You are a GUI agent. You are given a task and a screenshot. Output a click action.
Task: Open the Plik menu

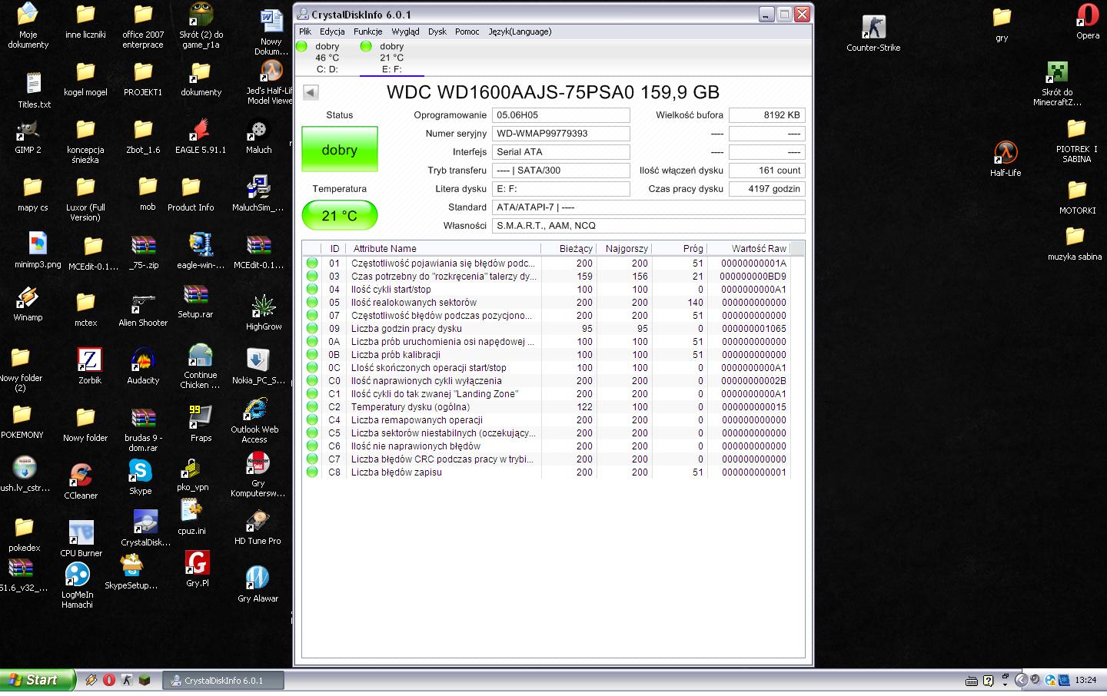305,31
